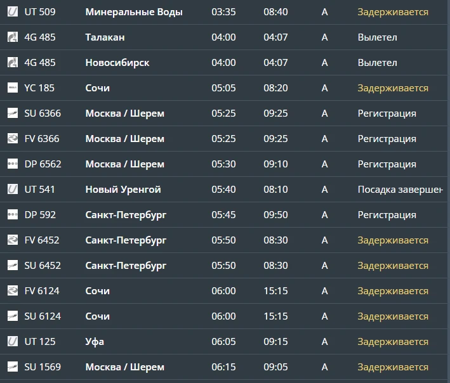The width and height of the screenshot is (450, 383).
Task: Click the Посадка завершена status for UT 541
Action: (x=400, y=190)
